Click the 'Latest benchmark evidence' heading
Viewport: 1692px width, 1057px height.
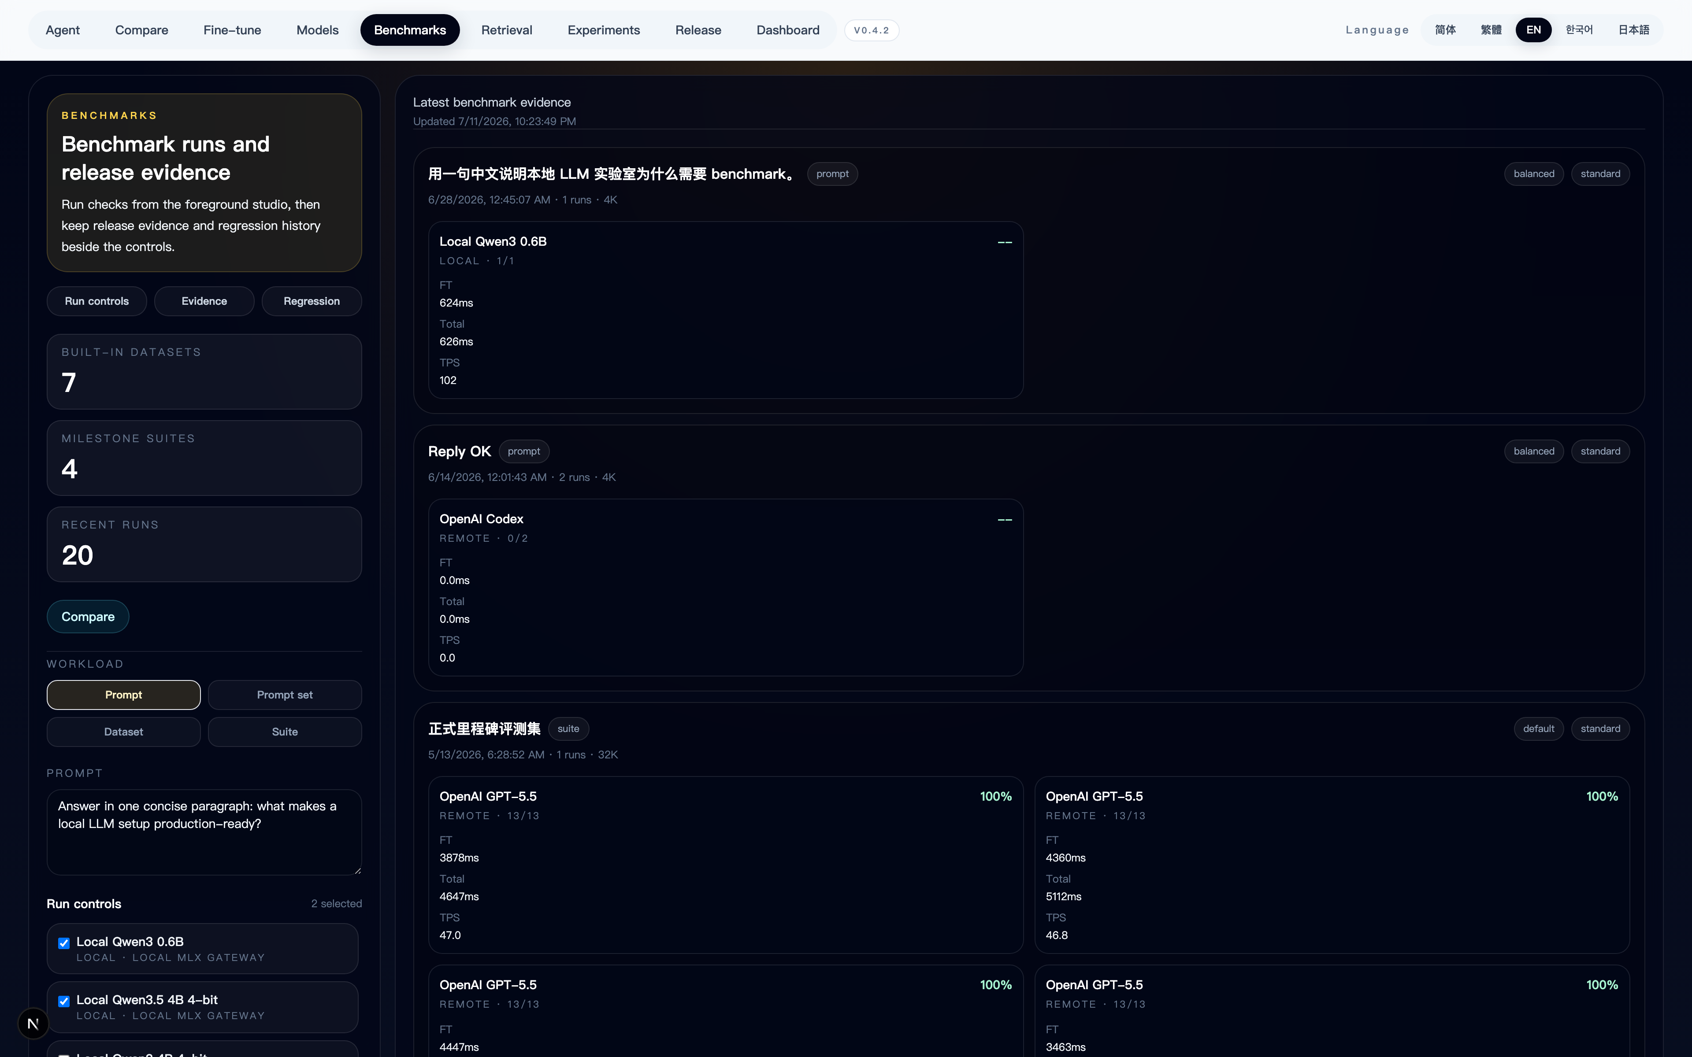click(x=492, y=102)
